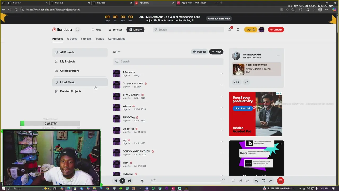
Task: Select the Projects tab
Action: click(x=57, y=39)
